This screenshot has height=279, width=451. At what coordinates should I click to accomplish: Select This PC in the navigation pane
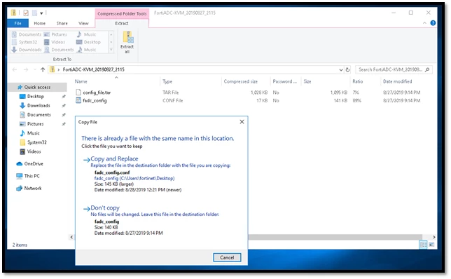[x=32, y=176]
